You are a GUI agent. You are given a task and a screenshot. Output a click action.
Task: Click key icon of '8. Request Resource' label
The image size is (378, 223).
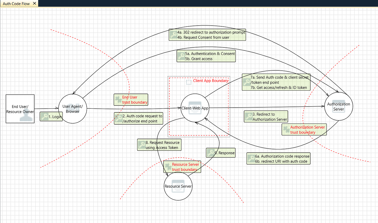pyautogui.click(x=142, y=145)
